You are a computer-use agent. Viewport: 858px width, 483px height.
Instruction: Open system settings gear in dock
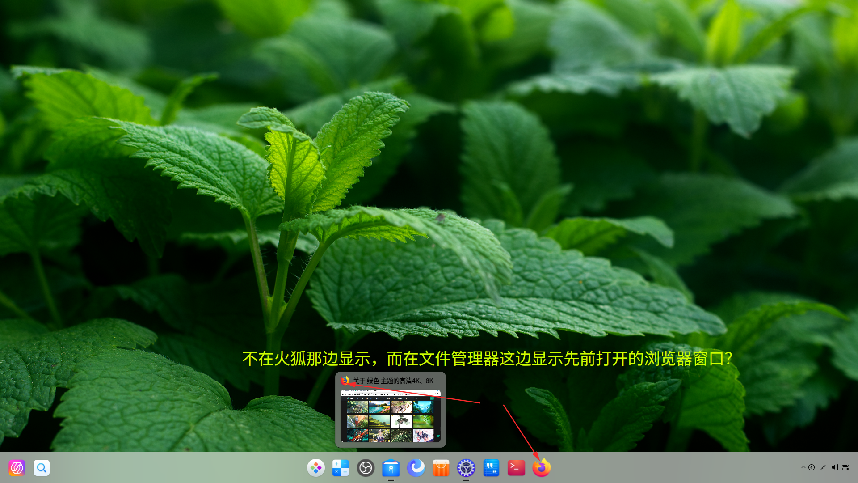point(466,468)
